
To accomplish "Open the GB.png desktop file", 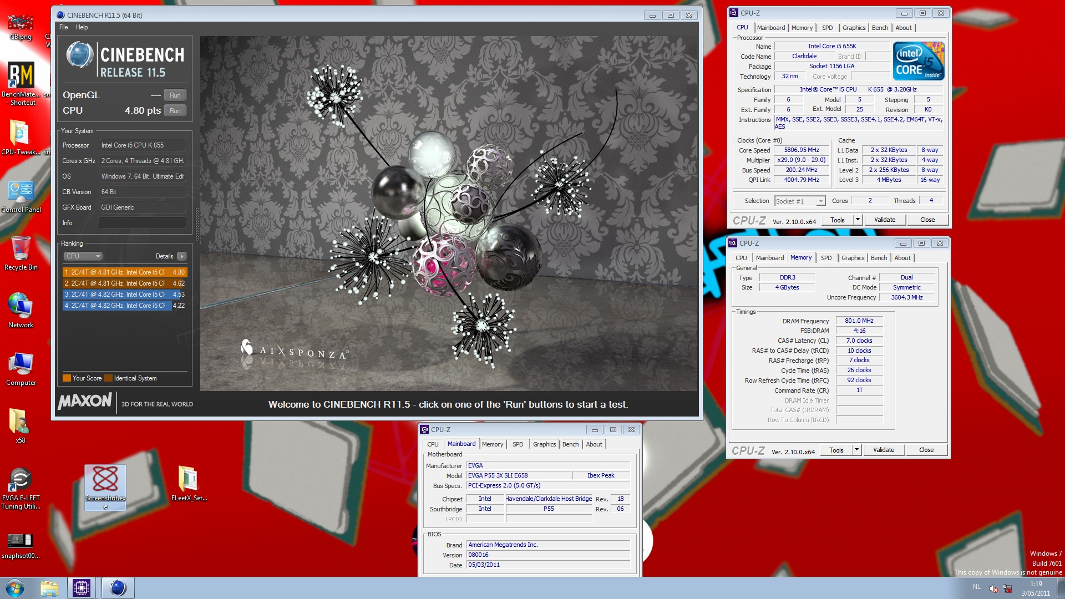I will click(x=21, y=27).
